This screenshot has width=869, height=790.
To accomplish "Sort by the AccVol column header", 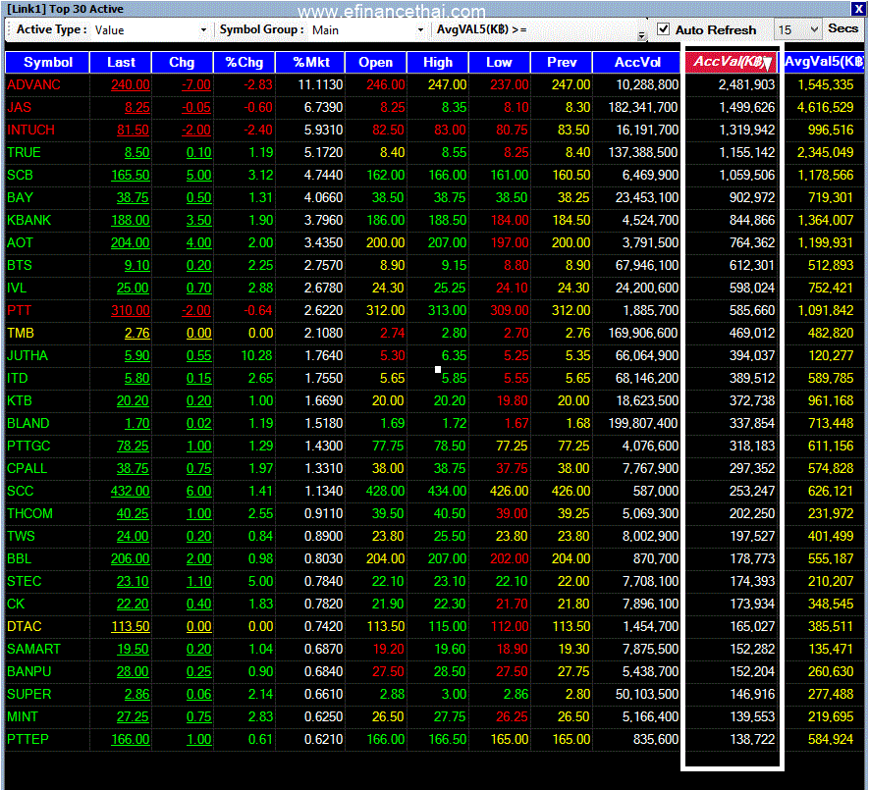I will [637, 62].
